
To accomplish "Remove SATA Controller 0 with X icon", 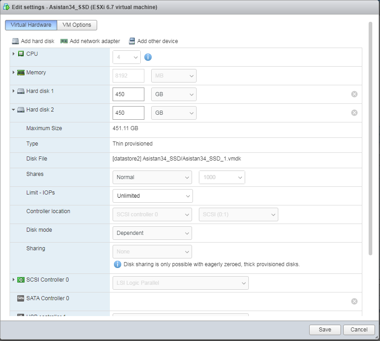I will pyautogui.click(x=354, y=301).
